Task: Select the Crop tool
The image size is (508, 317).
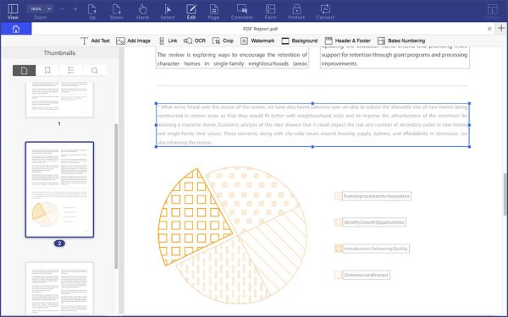Action: point(223,41)
